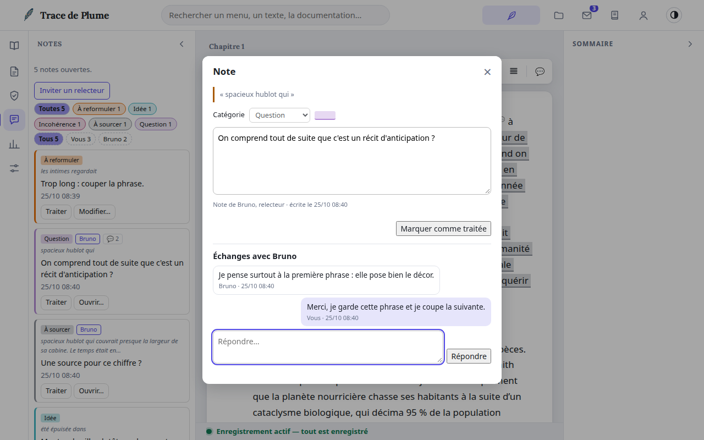Click the note text Une source pour ce chiffre ?

pos(91,363)
